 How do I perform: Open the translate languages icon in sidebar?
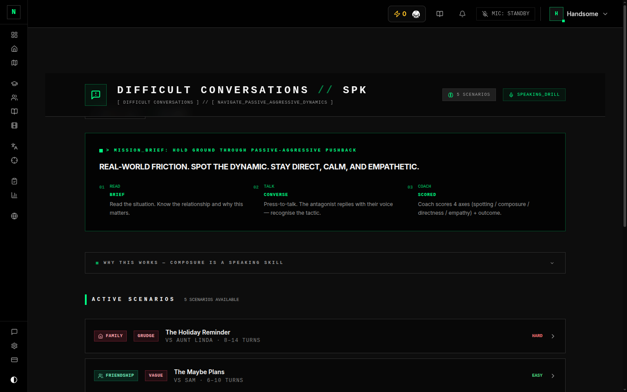click(x=14, y=146)
